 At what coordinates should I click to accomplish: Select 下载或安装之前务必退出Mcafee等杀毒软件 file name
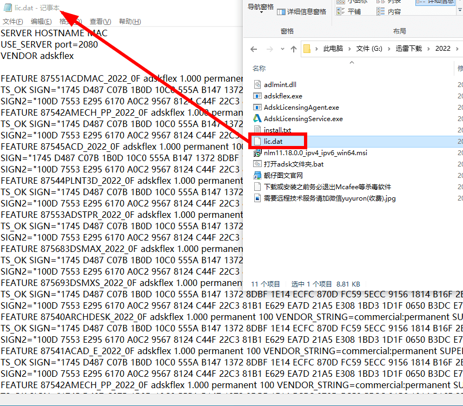coord(327,187)
